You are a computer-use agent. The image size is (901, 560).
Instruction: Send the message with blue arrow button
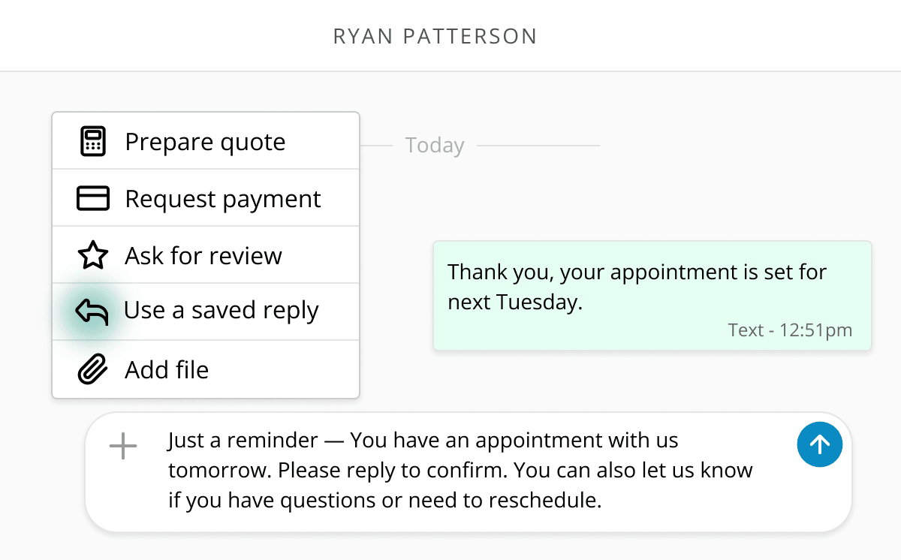point(819,444)
